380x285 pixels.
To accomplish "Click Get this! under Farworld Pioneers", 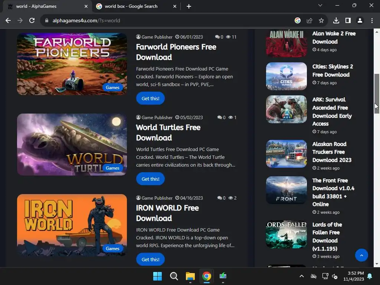I will coord(150,98).
